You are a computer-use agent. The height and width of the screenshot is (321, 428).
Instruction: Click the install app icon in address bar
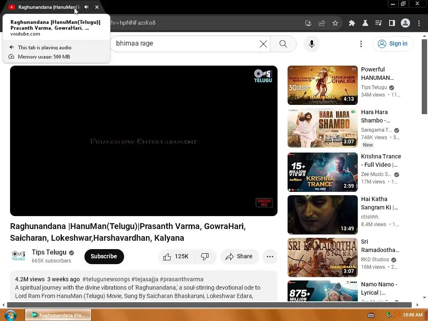pyautogui.click(x=308, y=23)
